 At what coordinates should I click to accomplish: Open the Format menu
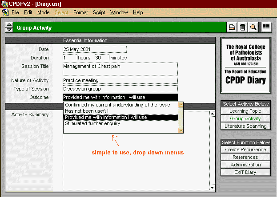click(80, 12)
